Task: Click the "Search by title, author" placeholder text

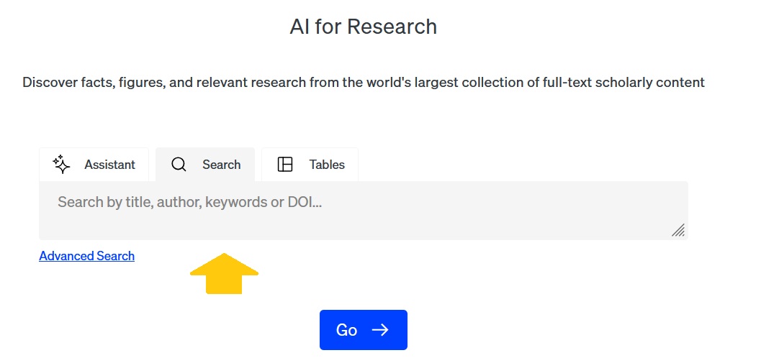Action: [x=189, y=202]
